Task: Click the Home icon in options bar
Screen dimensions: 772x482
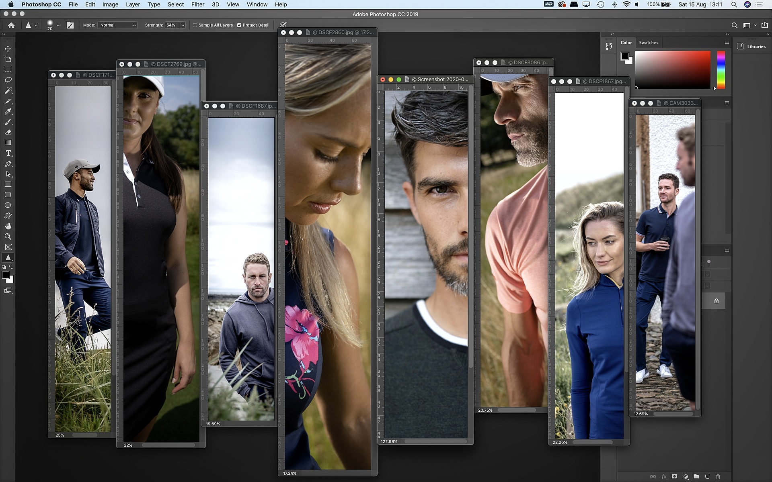Action: click(11, 25)
